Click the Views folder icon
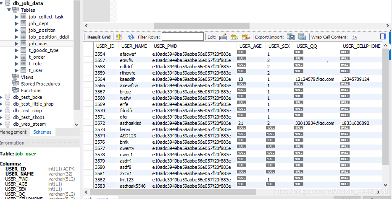The image size is (392, 199). [x=15, y=77]
